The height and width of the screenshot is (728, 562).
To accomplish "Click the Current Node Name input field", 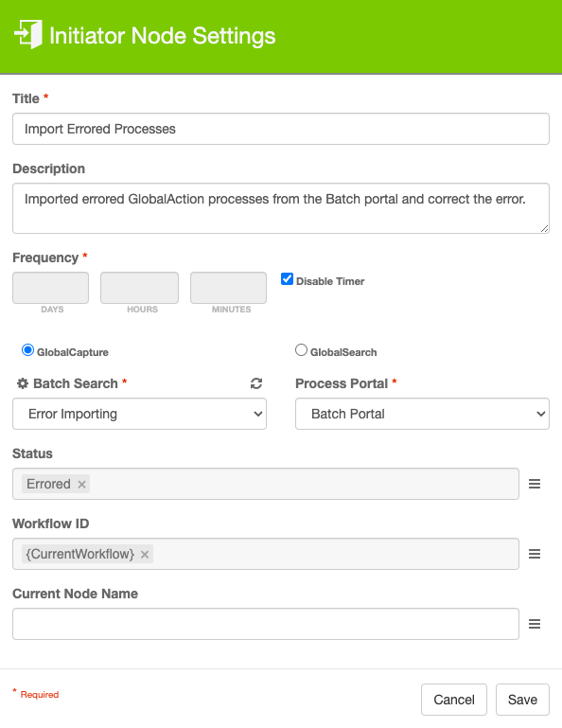I will [266, 624].
